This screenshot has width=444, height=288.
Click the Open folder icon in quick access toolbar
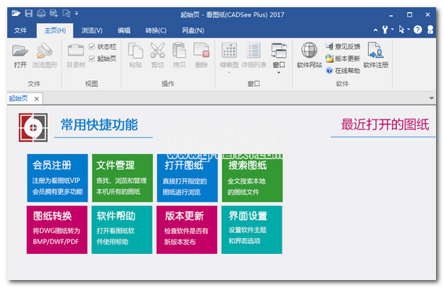coord(16,13)
